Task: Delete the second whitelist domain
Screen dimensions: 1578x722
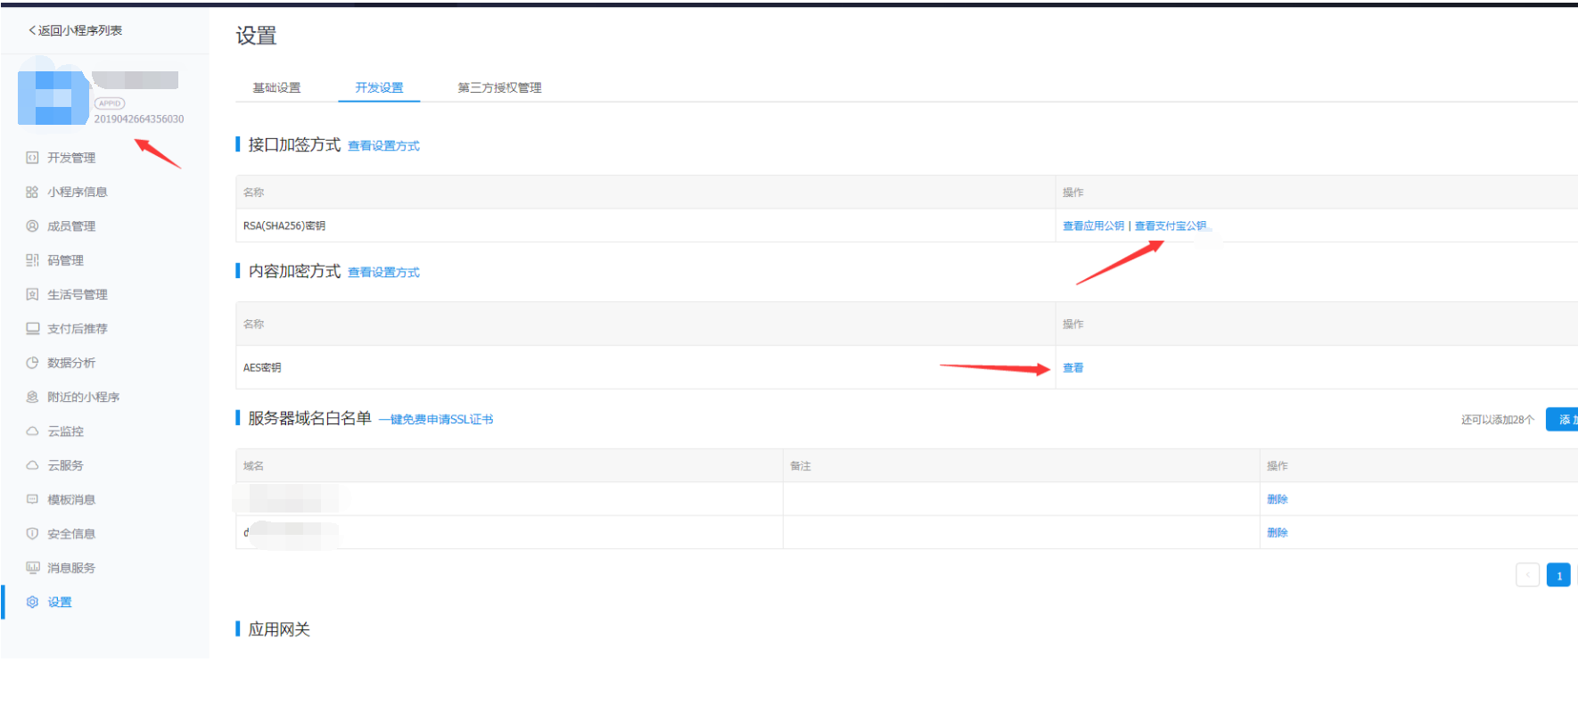Action: [1277, 532]
